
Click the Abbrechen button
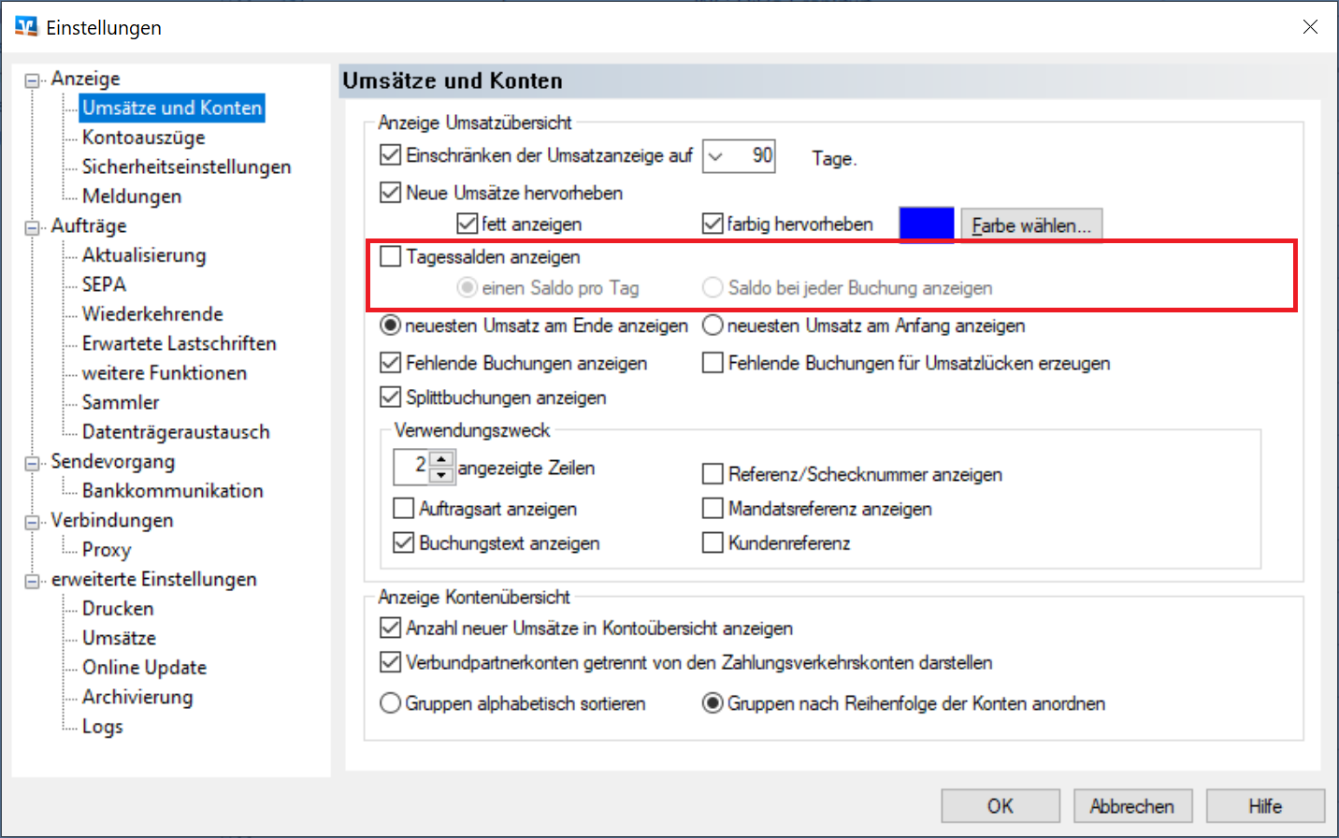tap(1131, 806)
